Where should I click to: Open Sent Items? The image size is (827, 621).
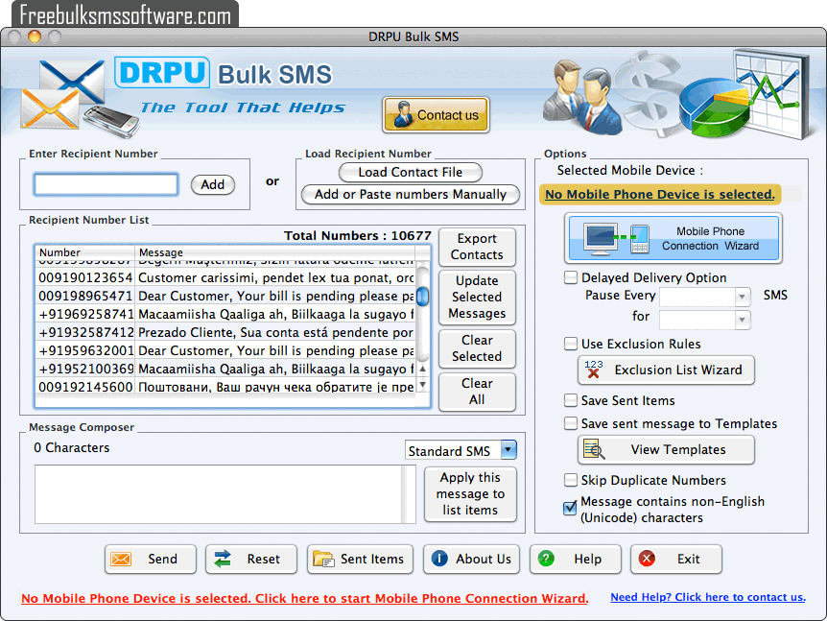point(360,559)
